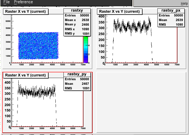This screenshot has width=189, height=135.
Task: Open the File menu
Action: [x=6, y=2]
